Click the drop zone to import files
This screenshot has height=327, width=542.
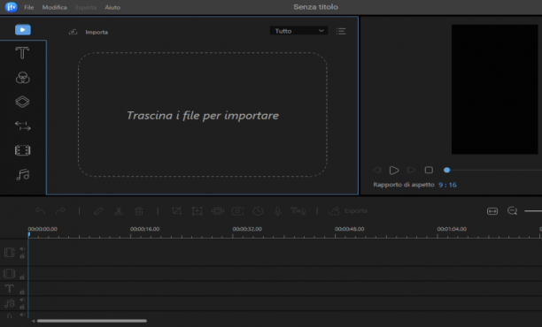click(x=203, y=115)
